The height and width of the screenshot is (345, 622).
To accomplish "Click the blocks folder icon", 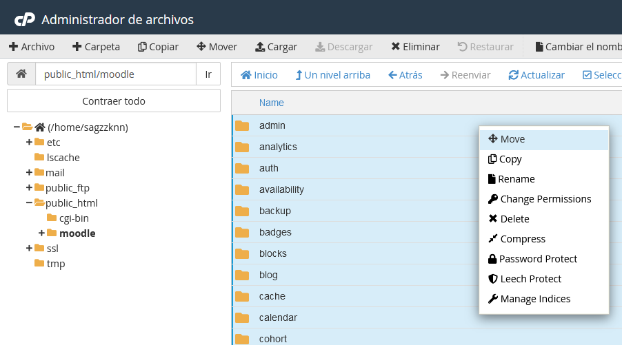I will pos(242,254).
